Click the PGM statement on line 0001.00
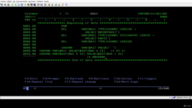The height and width of the screenshot is (108, 192). [64, 26]
